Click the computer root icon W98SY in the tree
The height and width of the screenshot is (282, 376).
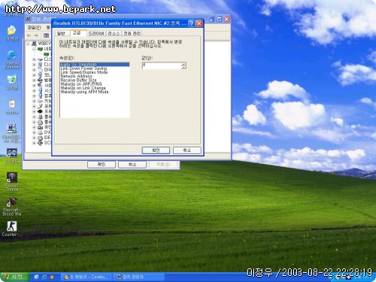pos(34,44)
